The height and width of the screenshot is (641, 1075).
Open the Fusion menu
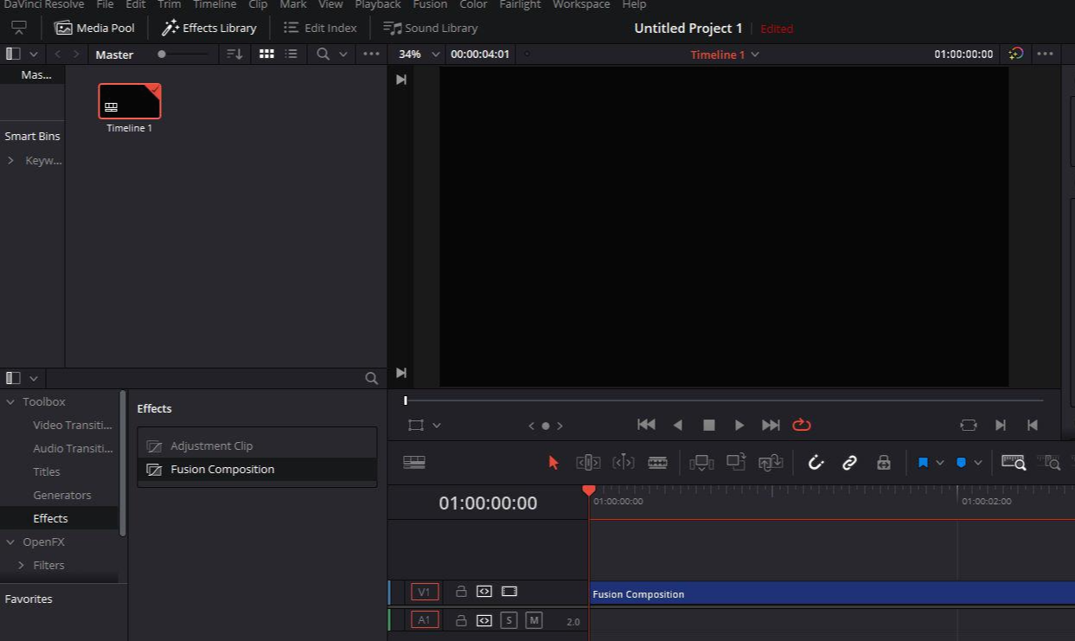point(430,4)
